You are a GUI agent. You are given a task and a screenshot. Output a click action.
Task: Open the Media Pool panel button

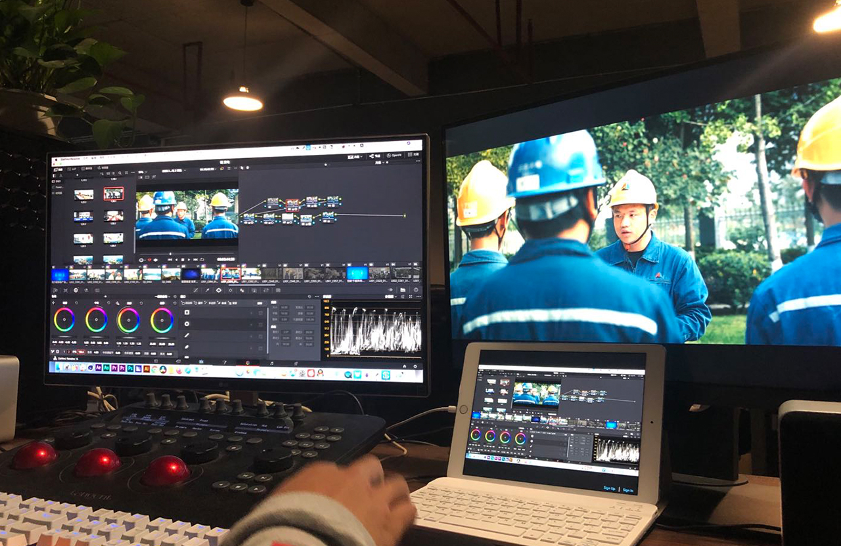(x=87, y=168)
